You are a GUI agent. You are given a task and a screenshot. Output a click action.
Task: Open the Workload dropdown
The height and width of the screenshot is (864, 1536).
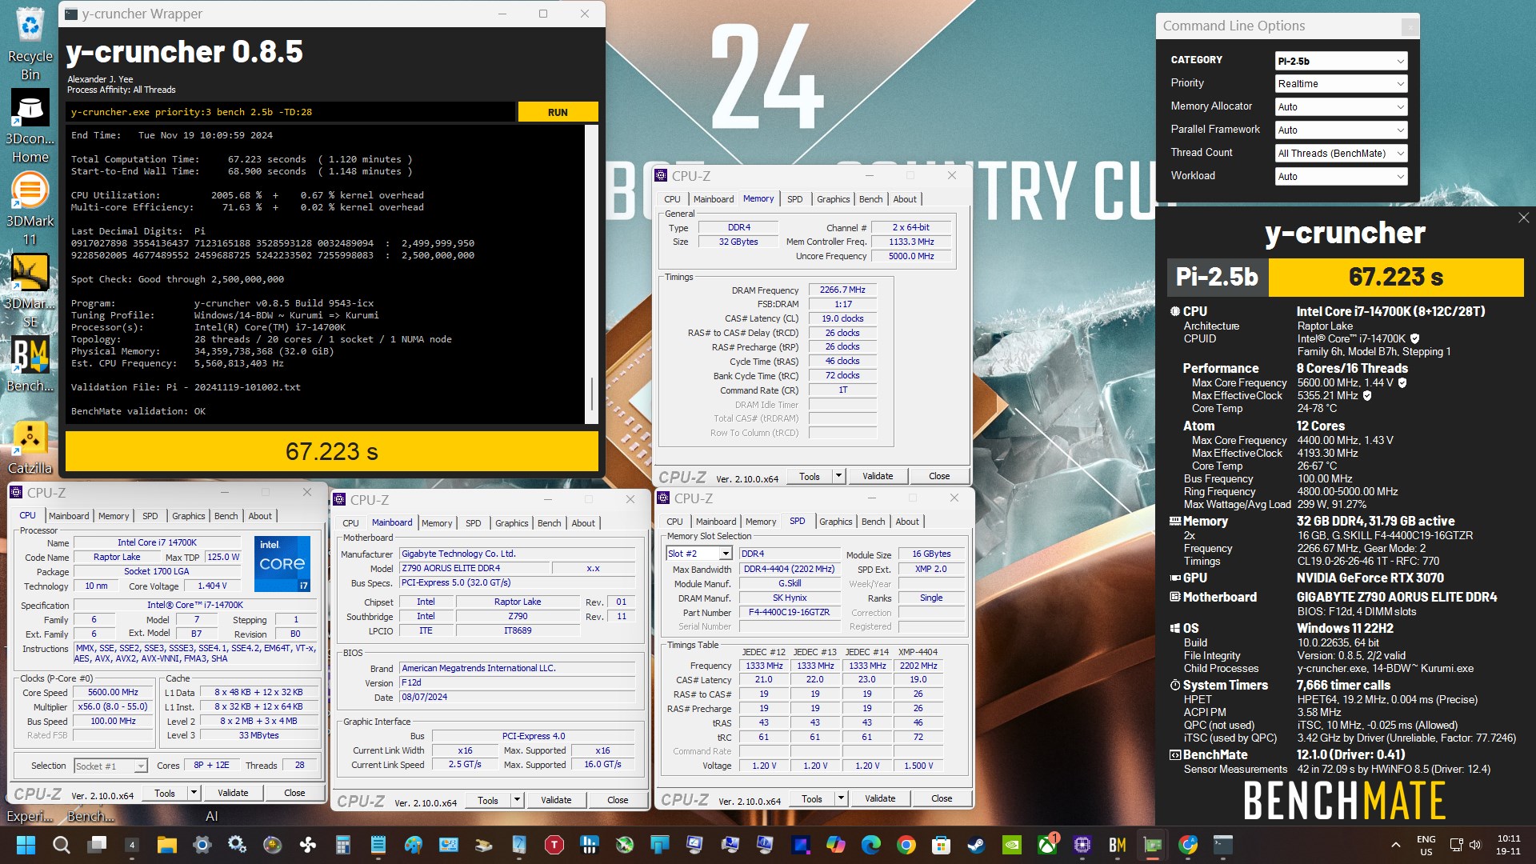point(1340,176)
